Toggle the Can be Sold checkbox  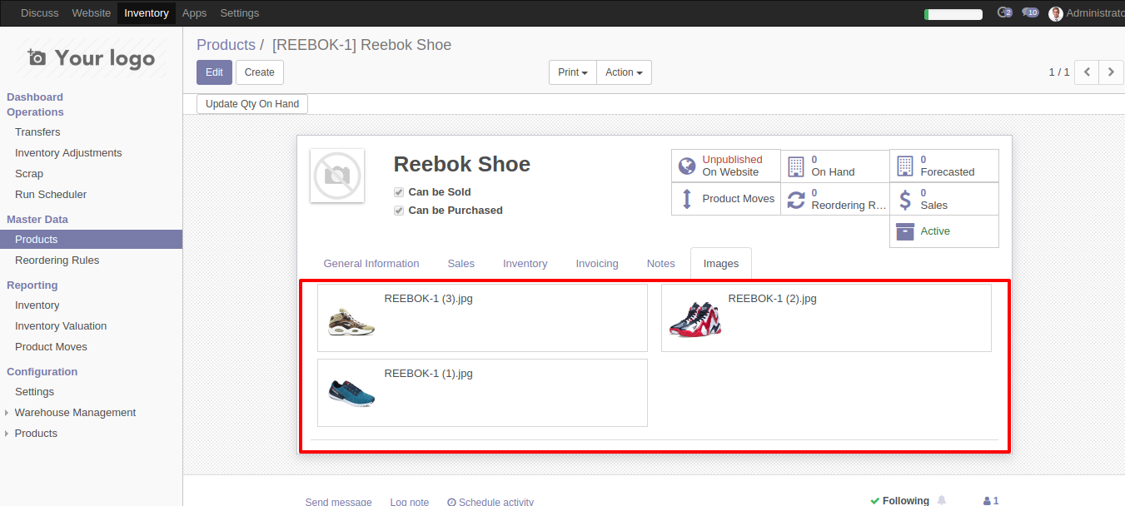(399, 192)
